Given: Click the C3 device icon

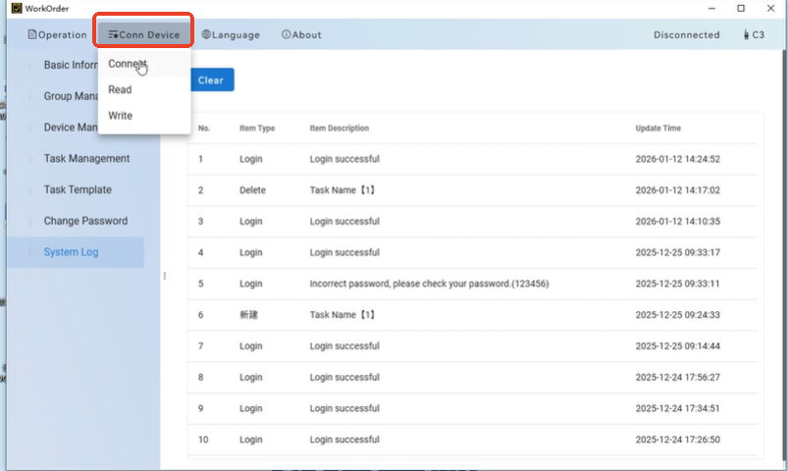Looking at the screenshot, I should coord(745,35).
